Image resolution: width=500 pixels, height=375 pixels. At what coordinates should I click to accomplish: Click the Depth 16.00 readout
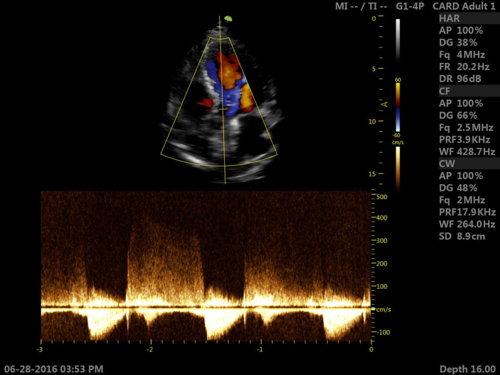pyautogui.click(x=467, y=369)
